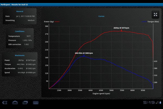Click the DIN correction value '1.002'

(26, 44)
